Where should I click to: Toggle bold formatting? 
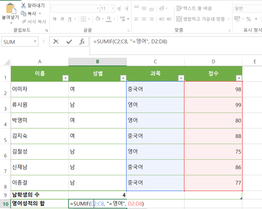[x=55, y=19]
